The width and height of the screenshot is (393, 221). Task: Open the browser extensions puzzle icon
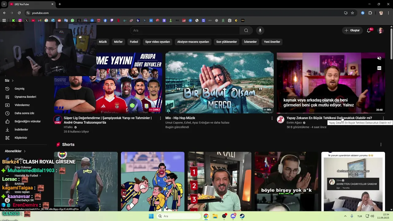click(370, 13)
